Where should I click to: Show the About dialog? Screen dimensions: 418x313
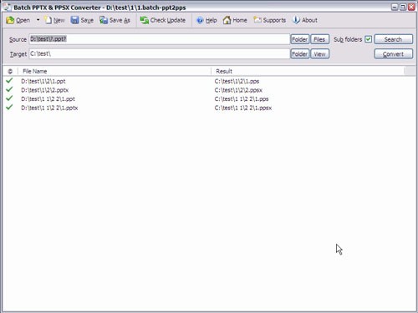pos(305,20)
